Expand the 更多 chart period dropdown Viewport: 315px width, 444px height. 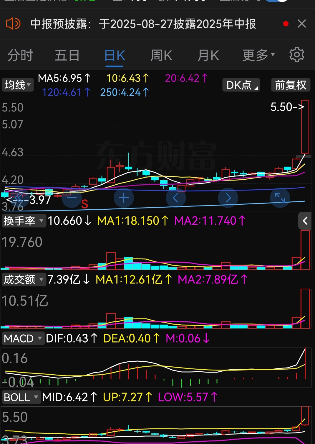point(258,55)
